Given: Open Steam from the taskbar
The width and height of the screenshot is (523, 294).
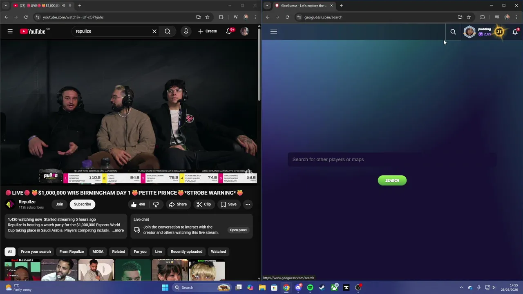Looking at the screenshot, I should pyautogui.click(x=322, y=287).
